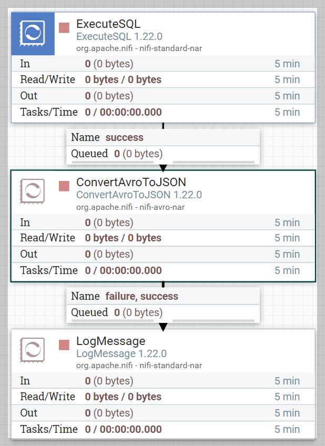This screenshot has width=325, height=446.
Task: Click the Out row of ExecuteSQL
Action: point(163,96)
